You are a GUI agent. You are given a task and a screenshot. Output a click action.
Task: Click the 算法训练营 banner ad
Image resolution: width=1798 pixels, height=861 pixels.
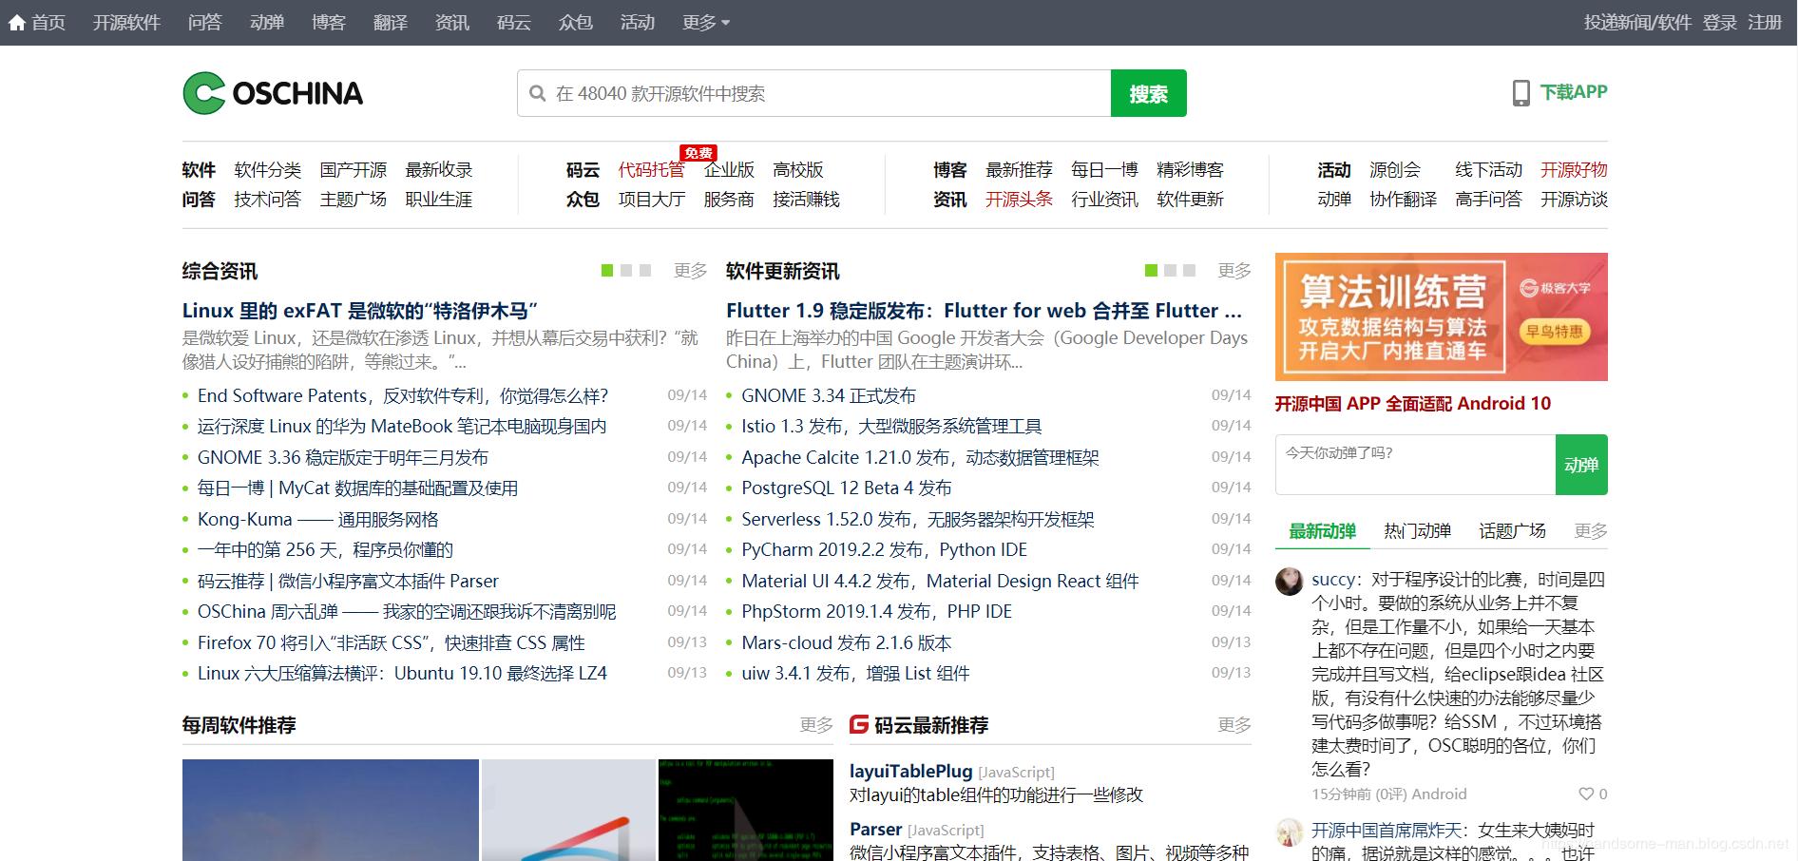click(1441, 317)
